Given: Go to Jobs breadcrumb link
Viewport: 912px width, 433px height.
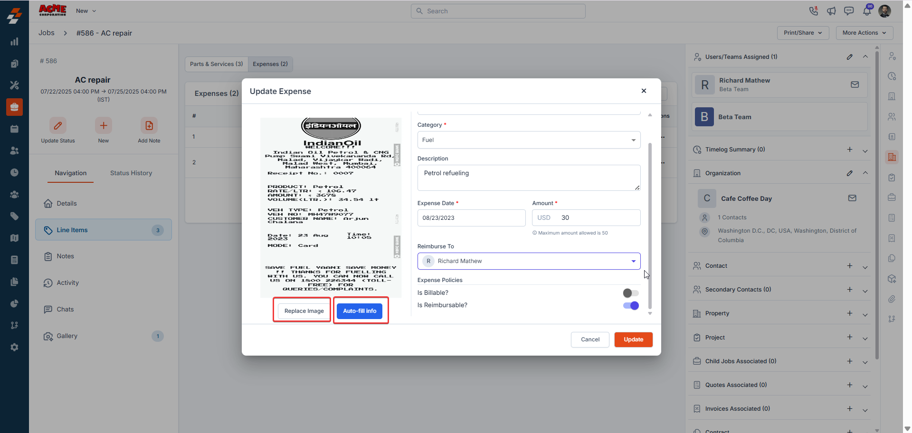Looking at the screenshot, I should [x=47, y=33].
